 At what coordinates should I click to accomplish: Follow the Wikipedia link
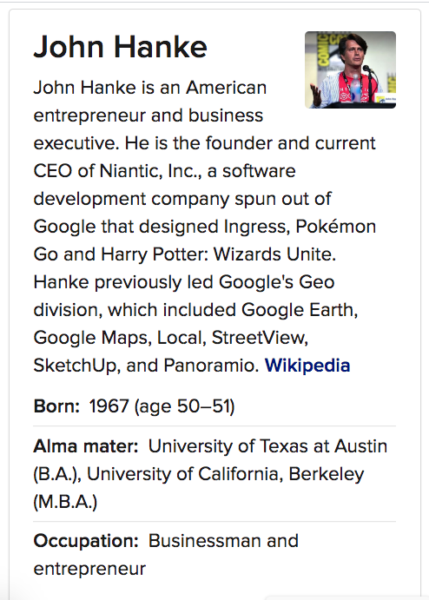coord(307,365)
